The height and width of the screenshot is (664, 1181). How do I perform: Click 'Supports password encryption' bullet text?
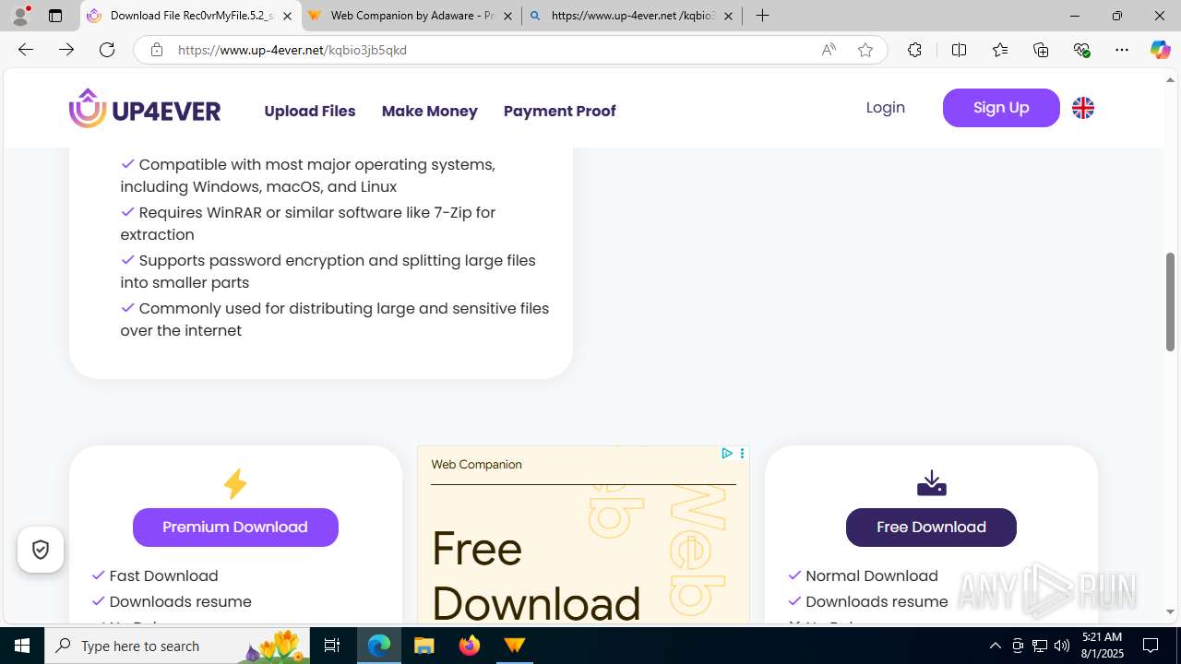[x=328, y=271]
